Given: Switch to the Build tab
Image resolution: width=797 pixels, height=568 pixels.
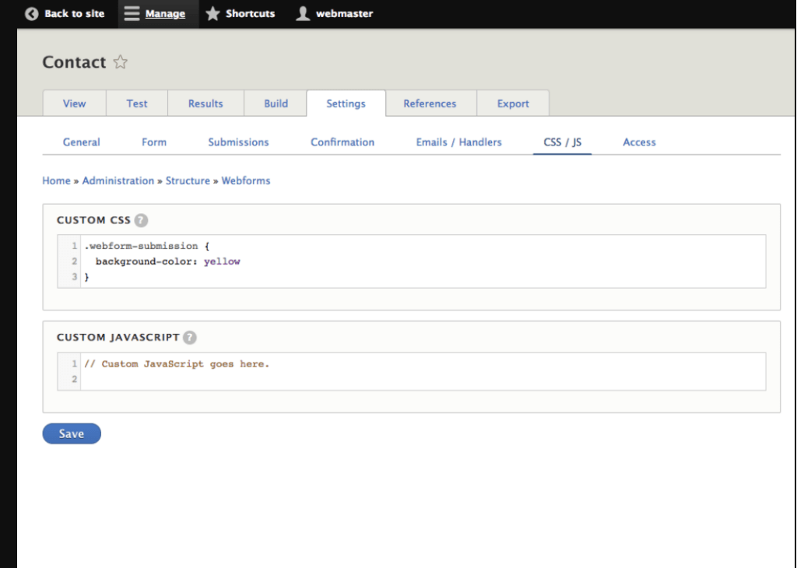Looking at the screenshot, I should [275, 103].
